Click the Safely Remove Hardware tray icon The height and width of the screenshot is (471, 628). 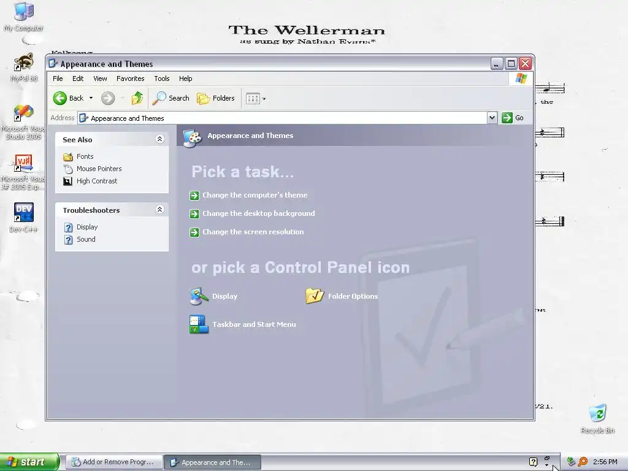[x=571, y=462]
